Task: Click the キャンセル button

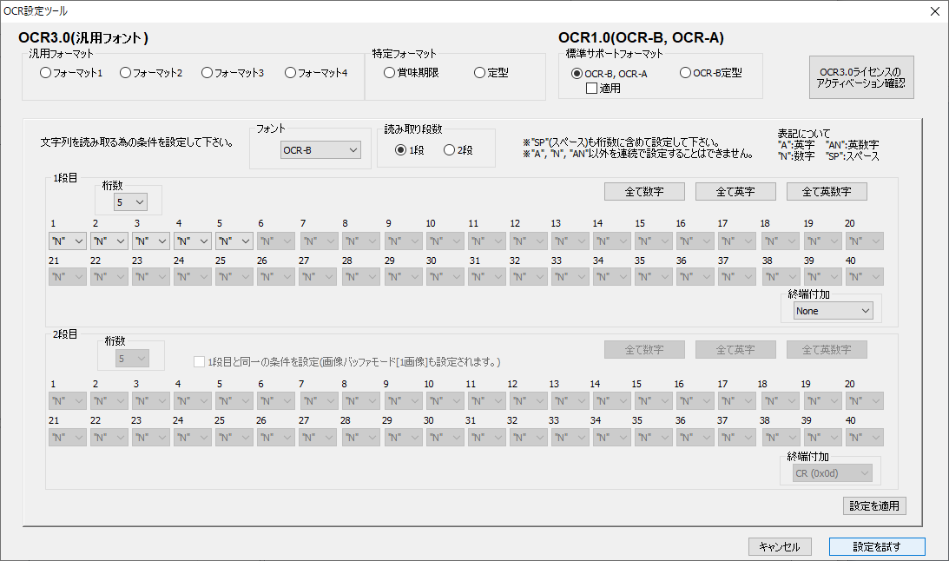Action: (779, 546)
